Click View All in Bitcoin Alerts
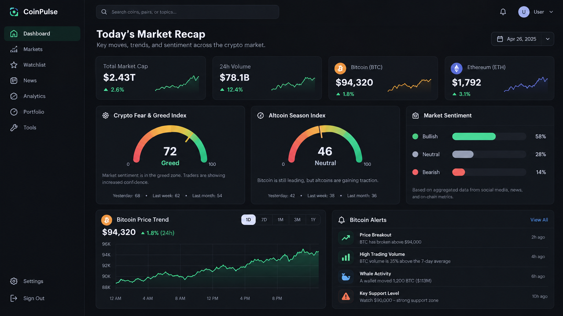563x316 pixels. click(539, 220)
